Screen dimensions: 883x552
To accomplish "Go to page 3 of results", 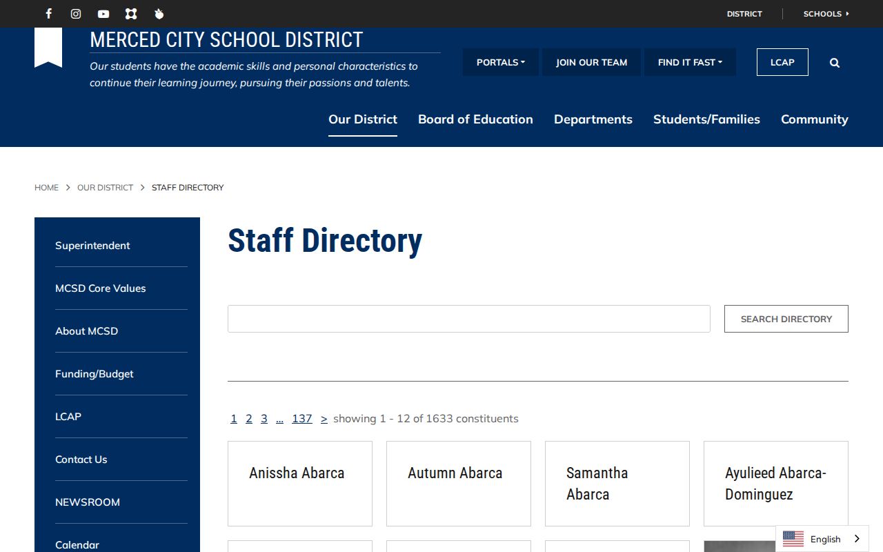I will 264,419.
